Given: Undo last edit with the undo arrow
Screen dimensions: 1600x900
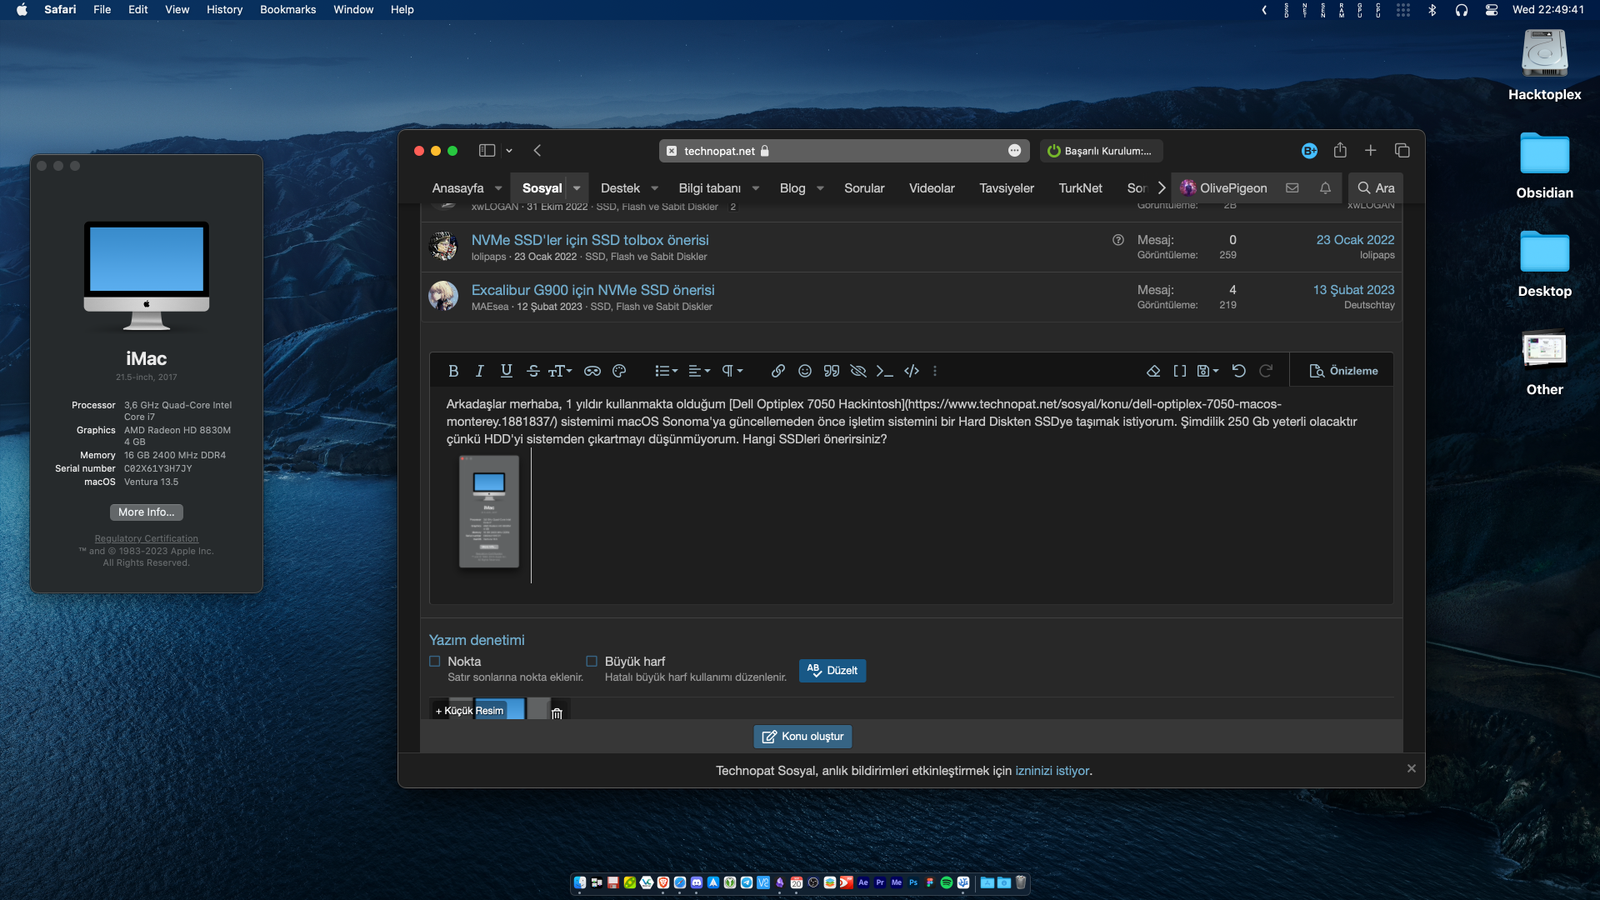Looking at the screenshot, I should tap(1239, 371).
